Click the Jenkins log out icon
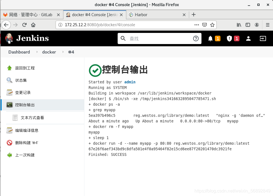The width and height of the screenshot is (273, 196). point(263,38)
